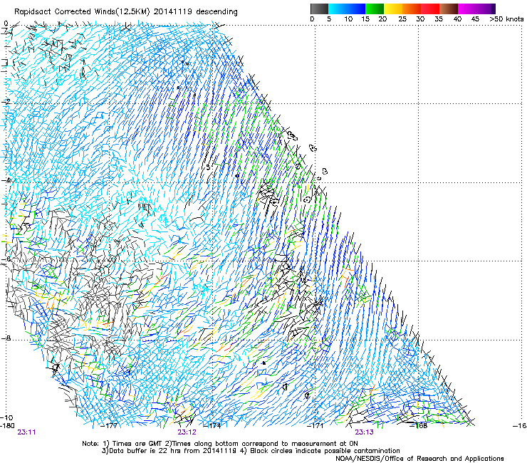
Task: Click the '-10' latitude axis label
Action: (x=6, y=417)
